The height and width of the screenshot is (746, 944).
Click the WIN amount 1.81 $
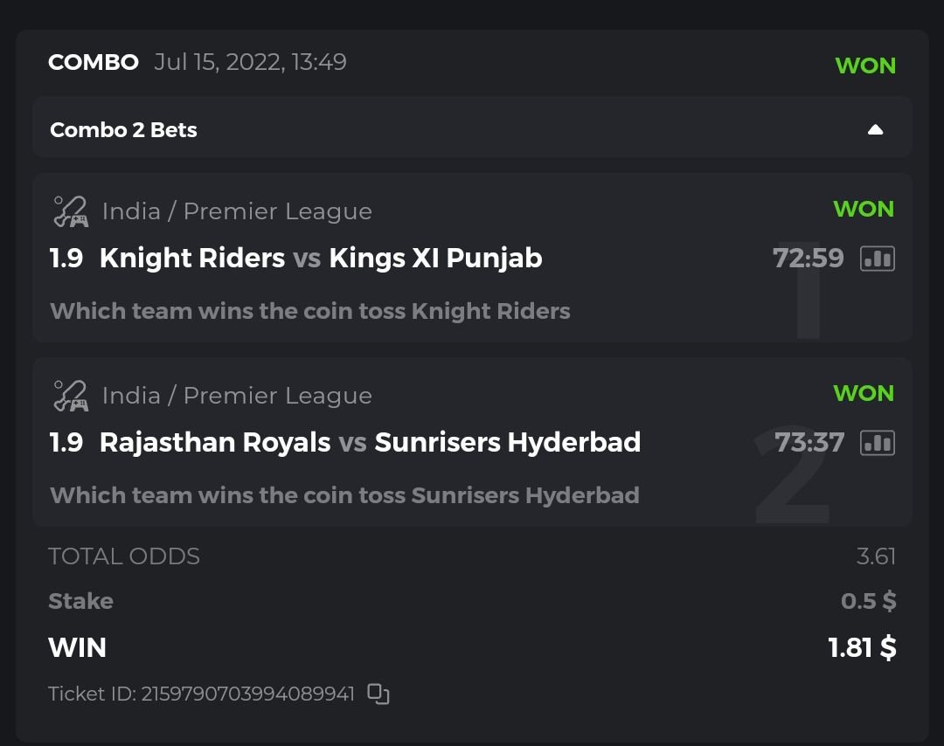point(862,648)
